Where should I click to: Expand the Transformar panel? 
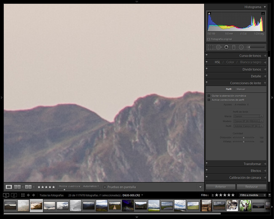265,164
